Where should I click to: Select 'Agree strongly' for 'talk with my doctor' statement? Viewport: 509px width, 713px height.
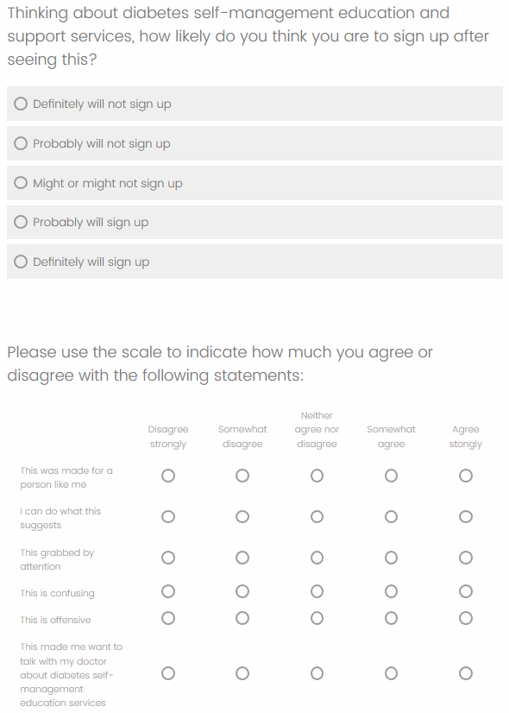465,673
